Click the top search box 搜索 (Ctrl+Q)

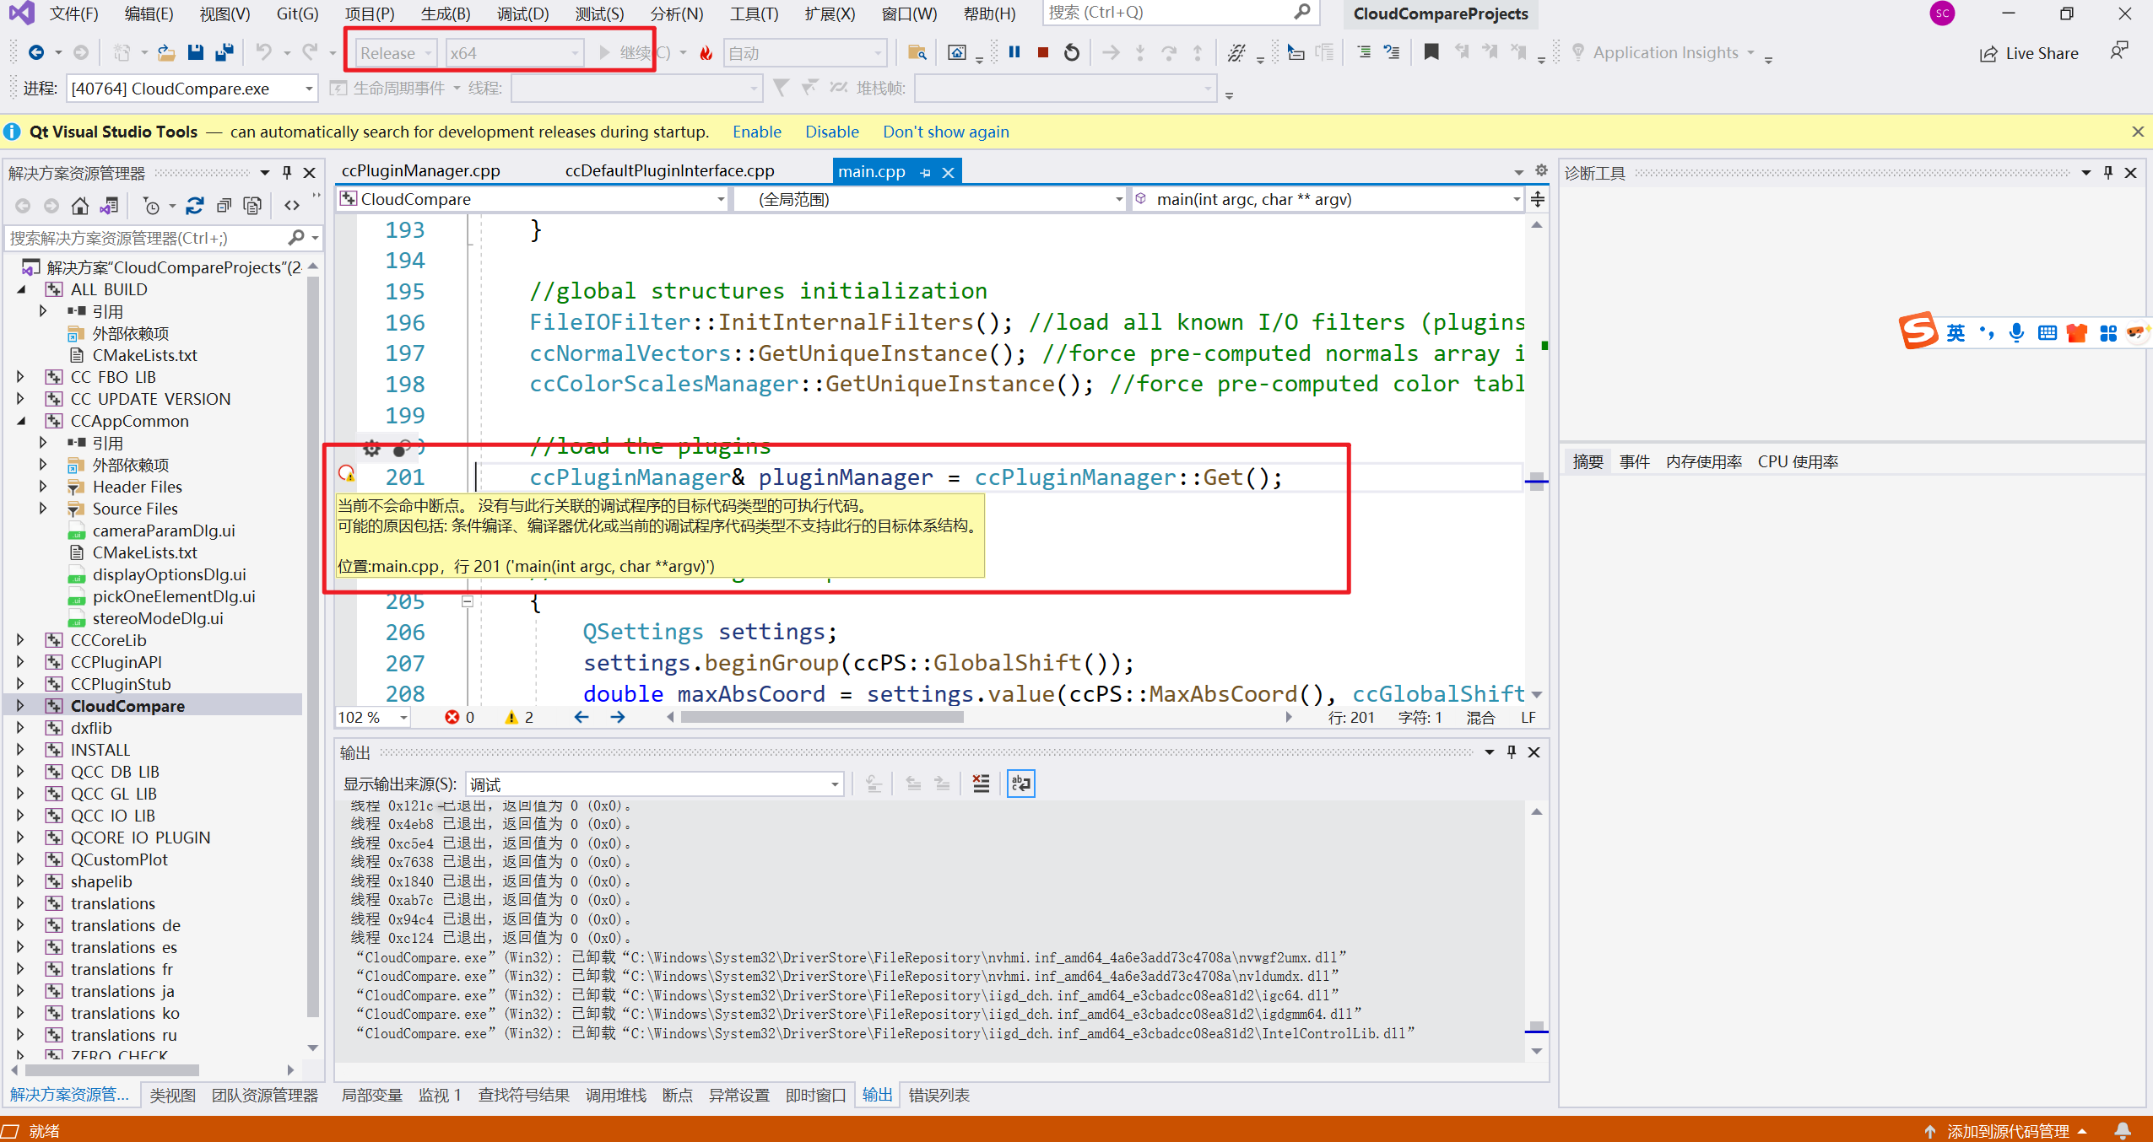[1180, 13]
